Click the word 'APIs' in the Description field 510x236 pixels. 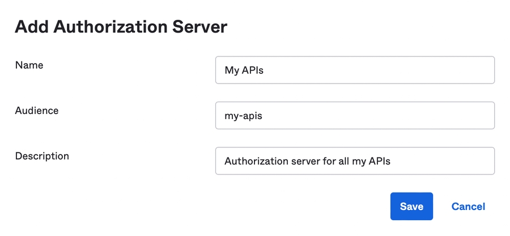point(379,161)
